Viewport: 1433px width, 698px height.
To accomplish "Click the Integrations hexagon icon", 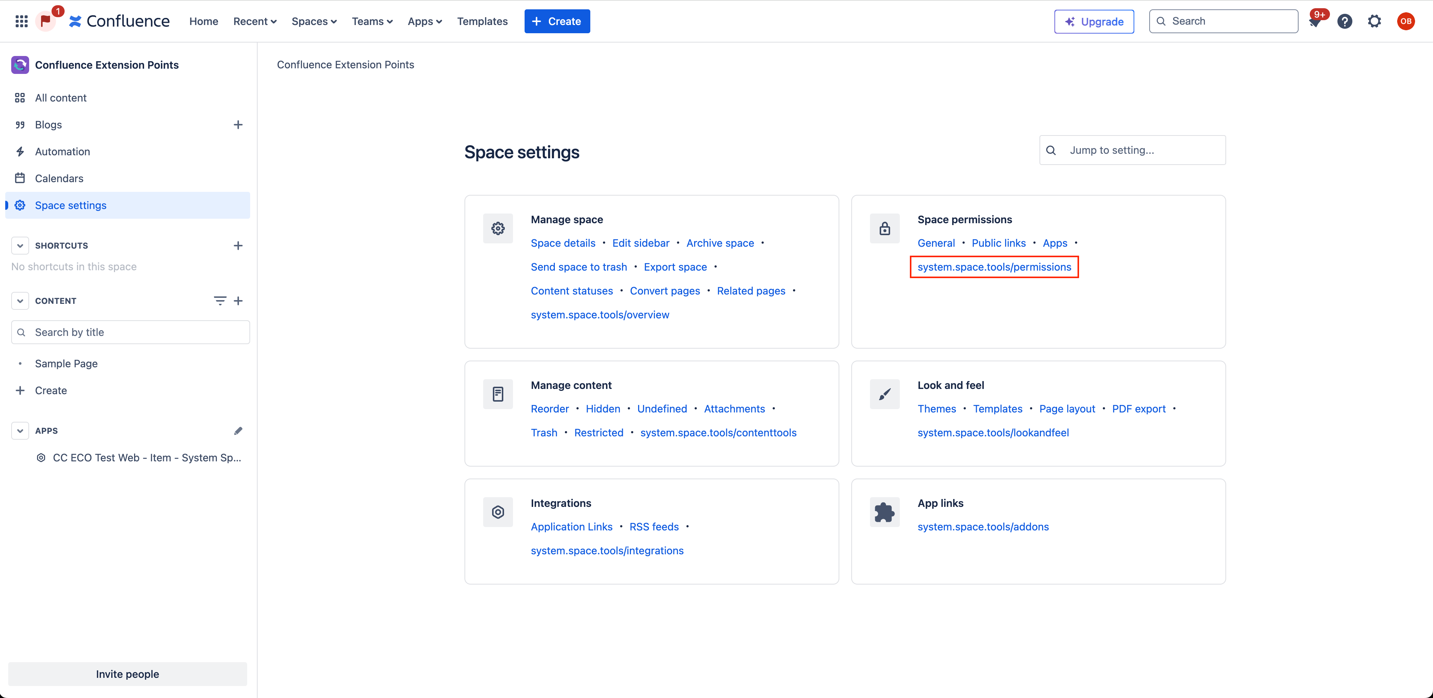I will 498,512.
